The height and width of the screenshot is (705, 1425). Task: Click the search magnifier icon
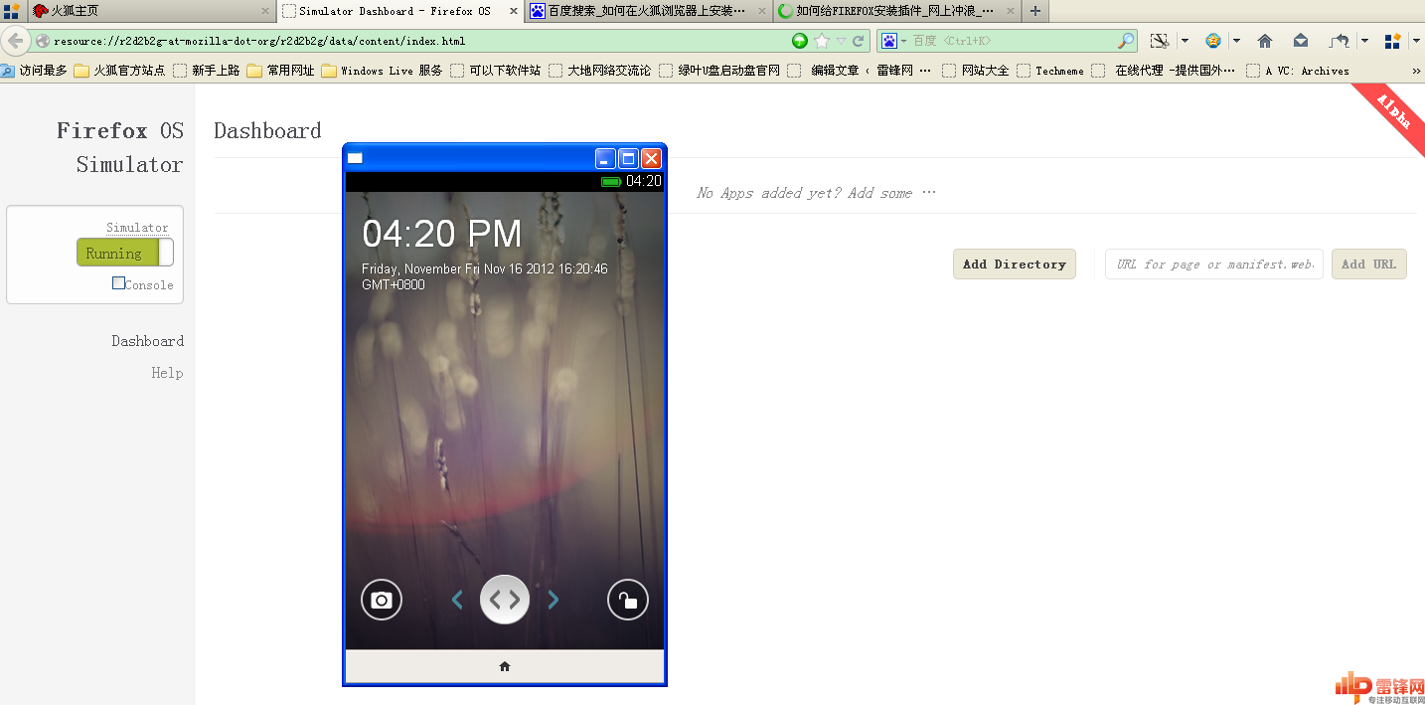pos(1126,41)
